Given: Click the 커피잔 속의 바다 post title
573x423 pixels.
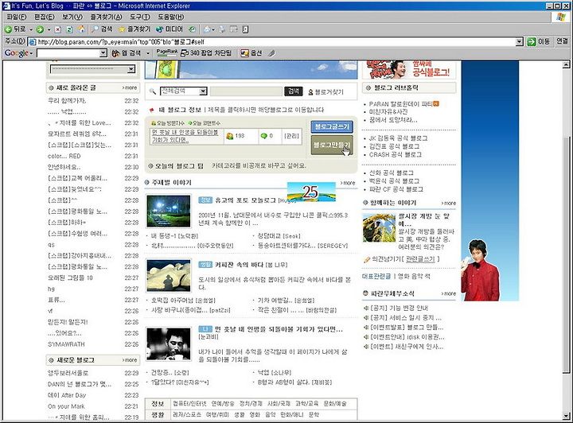Looking at the screenshot, I should (x=239, y=265).
